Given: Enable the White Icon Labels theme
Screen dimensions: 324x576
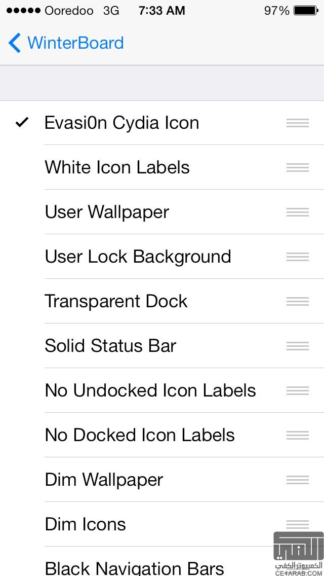Looking at the screenshot, I should tap(117, 167).
